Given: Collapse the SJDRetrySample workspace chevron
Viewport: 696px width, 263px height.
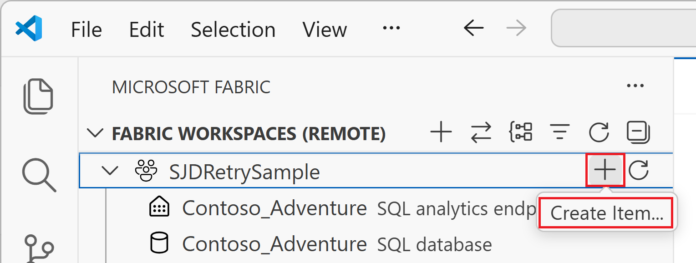Looking at the screenshot, I should (x=110, y=171).
